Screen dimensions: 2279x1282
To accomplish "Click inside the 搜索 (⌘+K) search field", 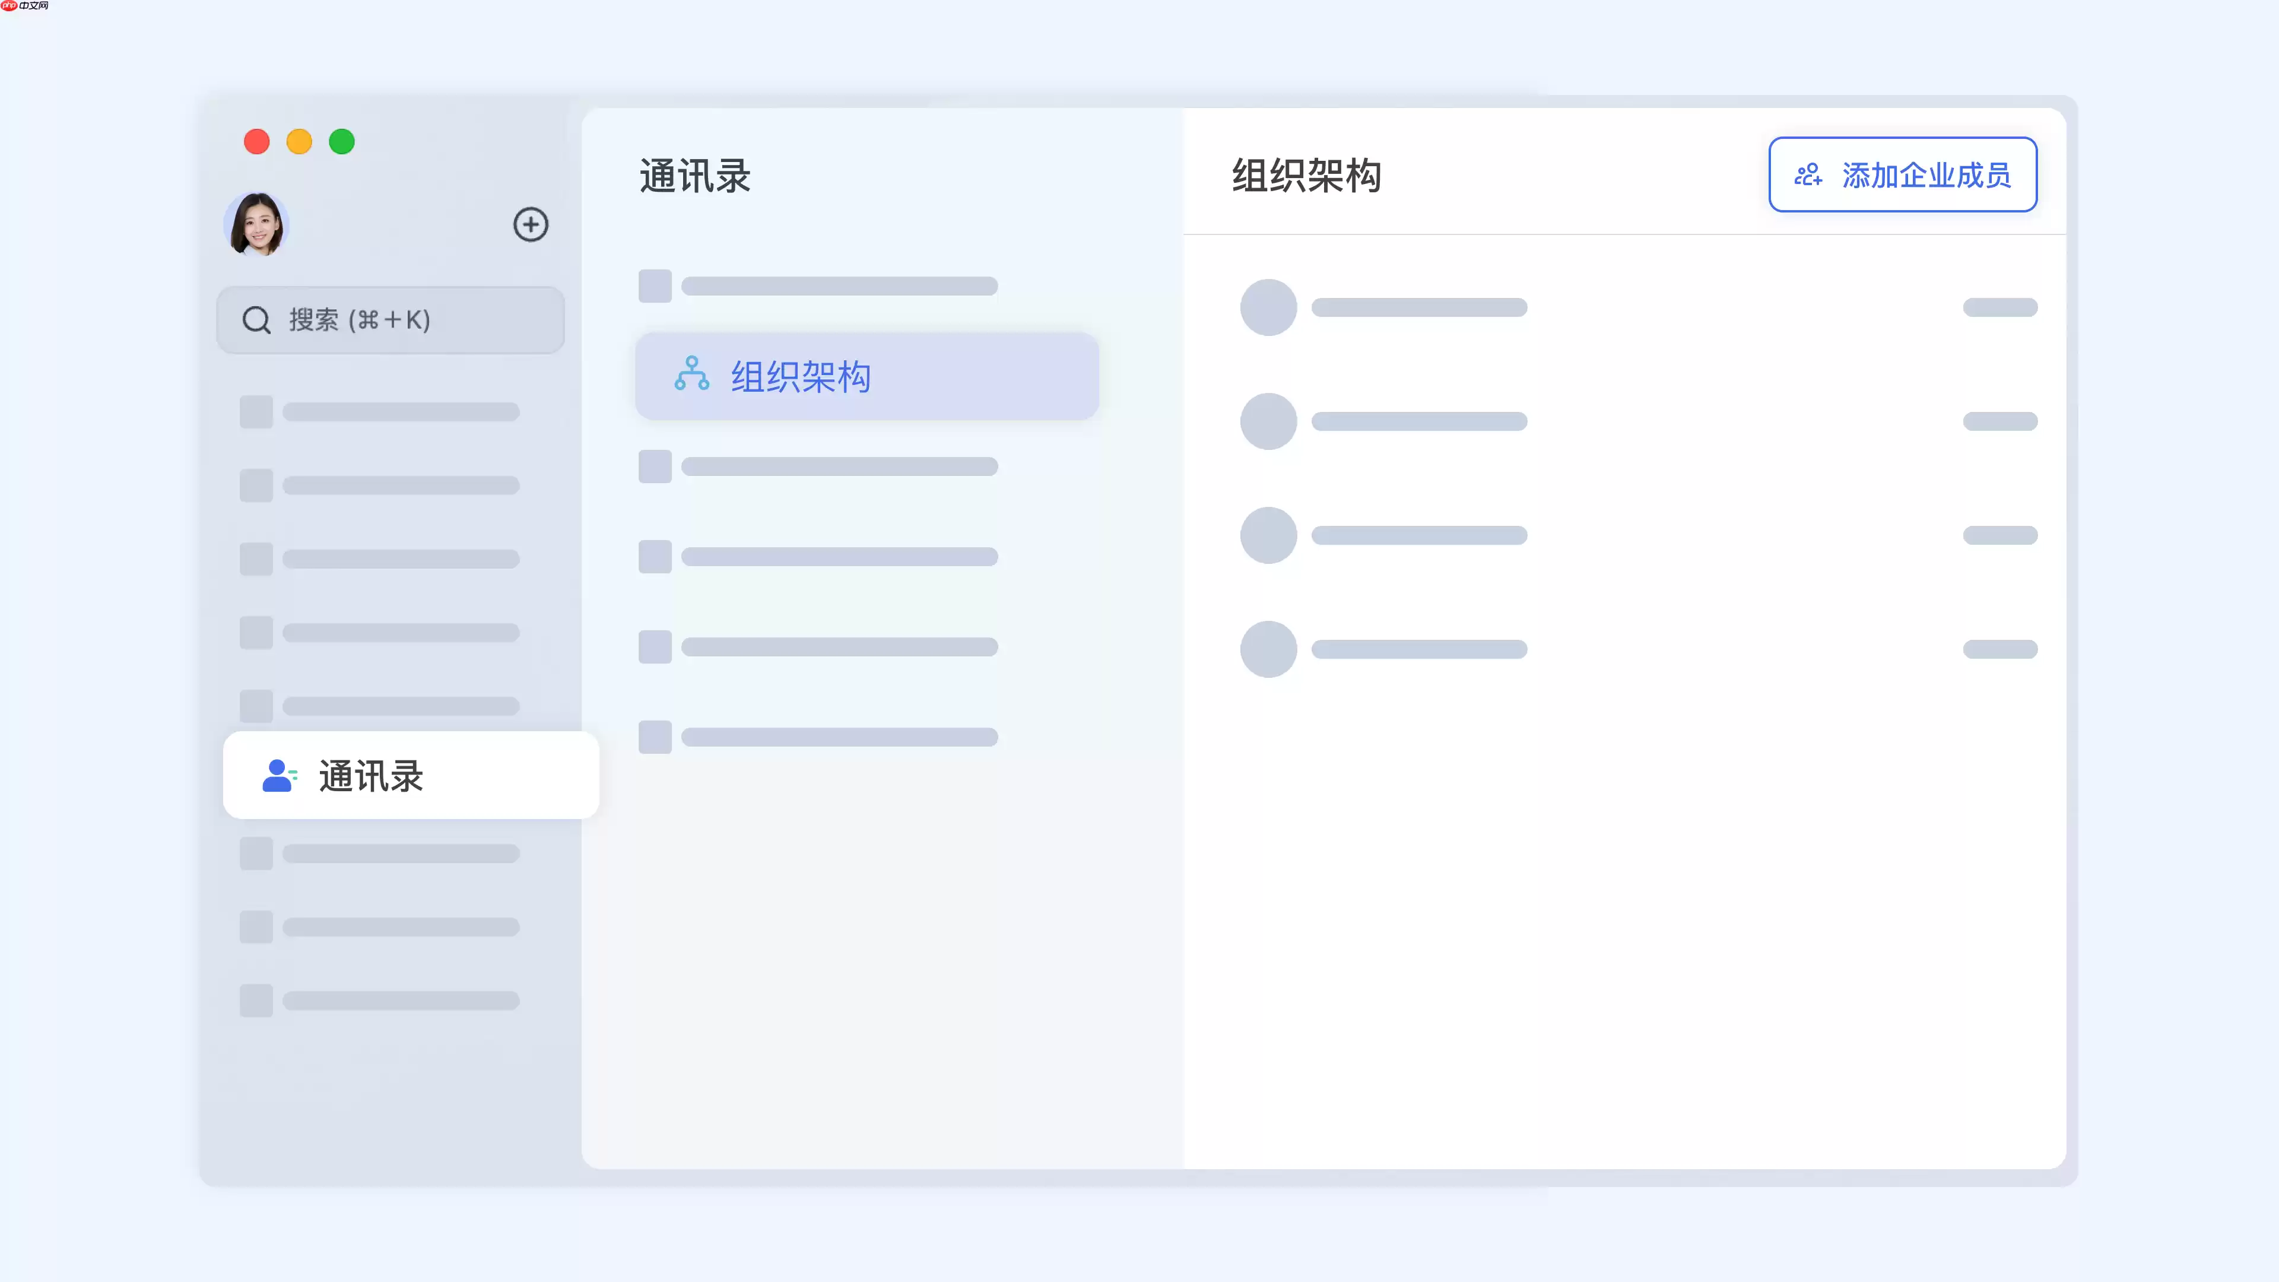I will pyautogui.click(x=389, y=319).
